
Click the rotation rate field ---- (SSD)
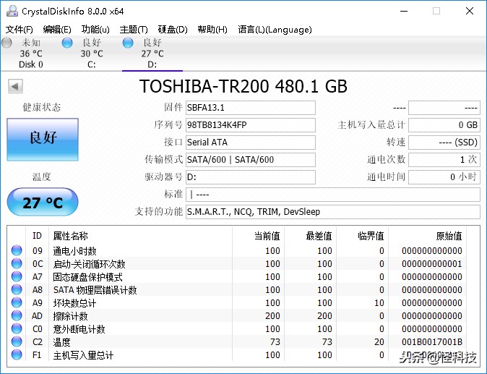(x=444, y=143)
